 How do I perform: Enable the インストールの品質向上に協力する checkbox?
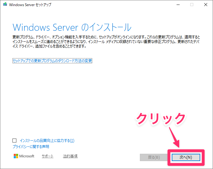click(x=15, y=141)
